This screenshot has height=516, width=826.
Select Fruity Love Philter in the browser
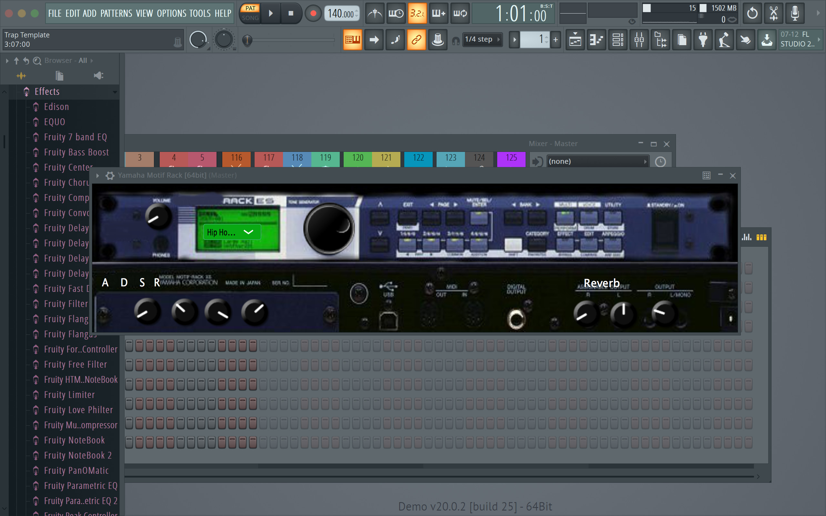pyautogui.click(x=78, y=410)
